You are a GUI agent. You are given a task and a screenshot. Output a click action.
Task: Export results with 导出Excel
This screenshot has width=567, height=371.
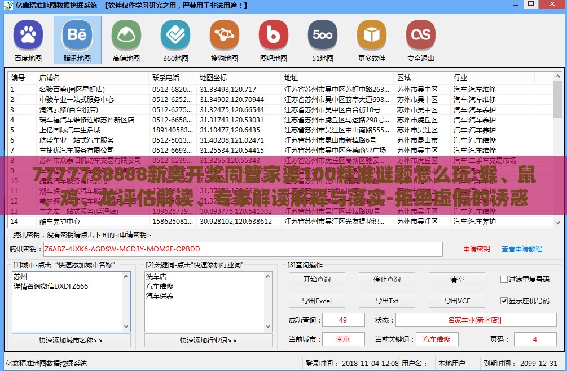click(317, 301)
